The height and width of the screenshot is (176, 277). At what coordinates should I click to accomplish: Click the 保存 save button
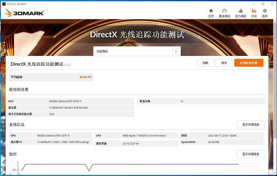224,63
